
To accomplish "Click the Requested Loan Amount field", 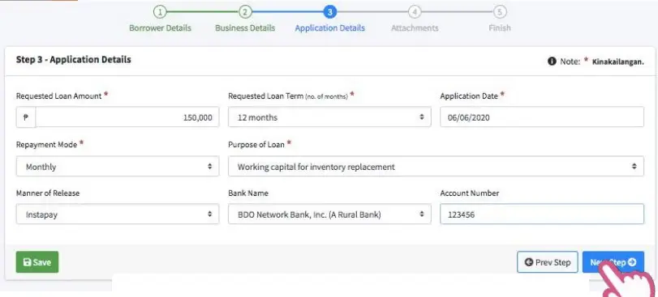I will click(x=127, y=117).
